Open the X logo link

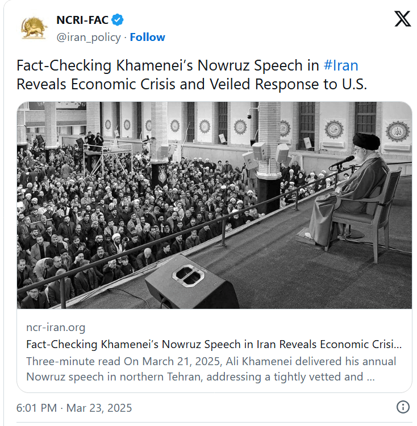point(402,19)
